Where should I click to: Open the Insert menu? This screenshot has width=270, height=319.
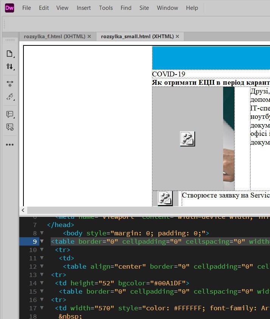(84, 8)
